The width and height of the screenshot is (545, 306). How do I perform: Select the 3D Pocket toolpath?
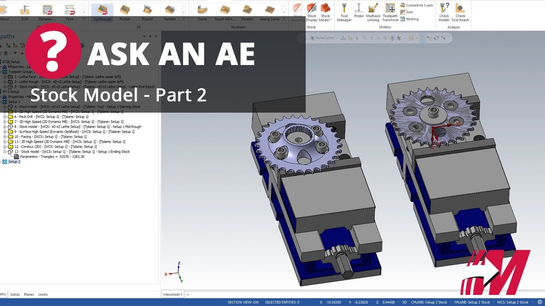tap(125, 13)
